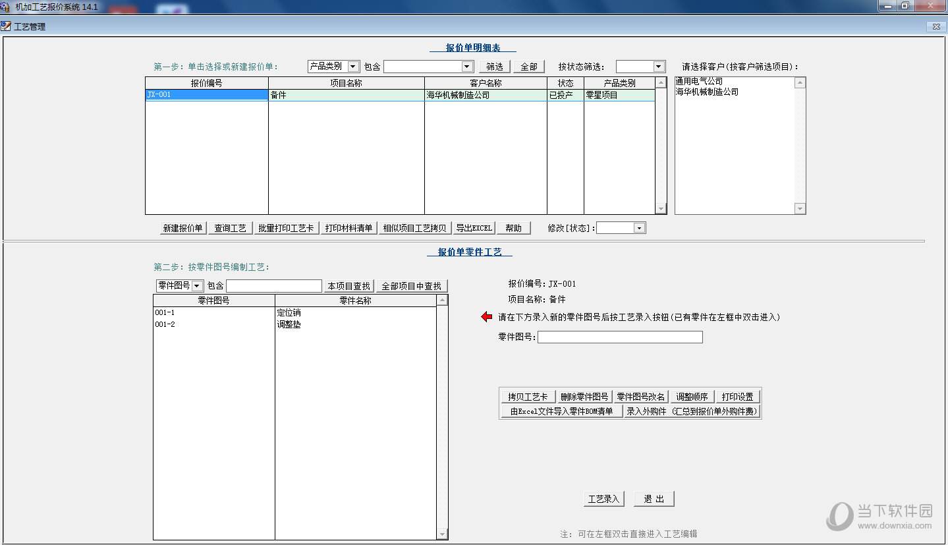Screen dimensions: 948x545
Task: Click 全部项目中查找 search button
Action: tap(412, 286)
